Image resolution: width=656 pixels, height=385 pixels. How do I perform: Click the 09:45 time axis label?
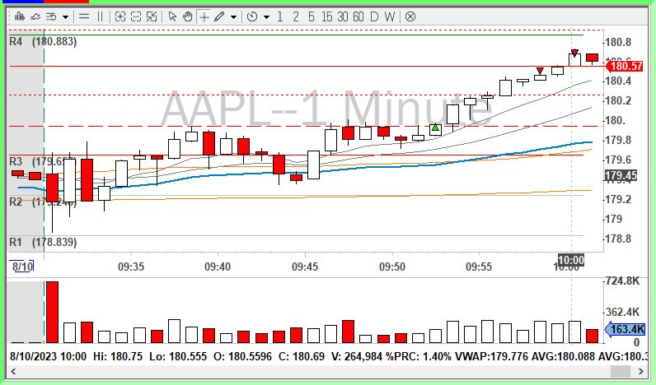tap(305, 267)
